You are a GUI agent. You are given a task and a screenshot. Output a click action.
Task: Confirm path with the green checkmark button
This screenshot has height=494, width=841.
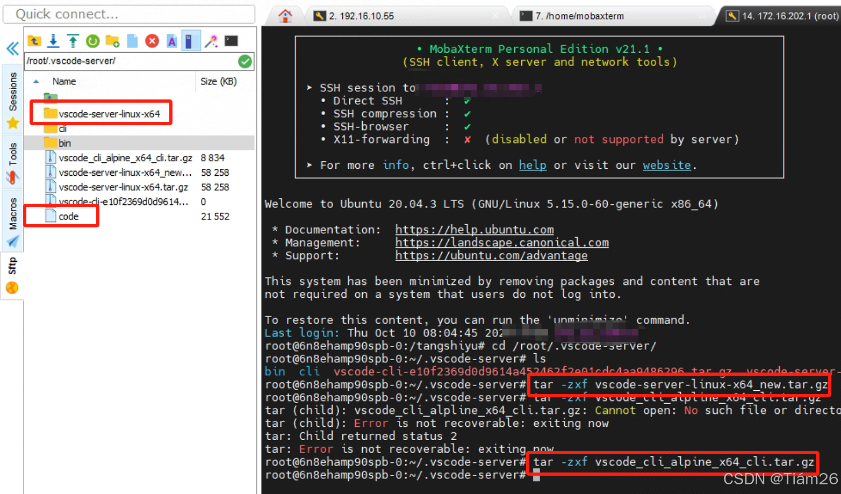click(x=245, y=61)
